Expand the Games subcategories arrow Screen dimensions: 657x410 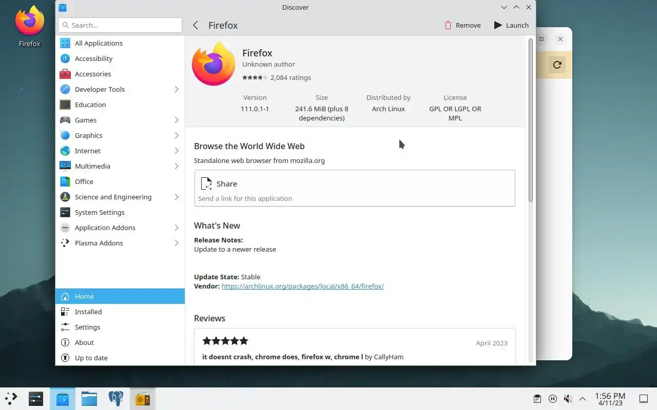coord(176,120)
